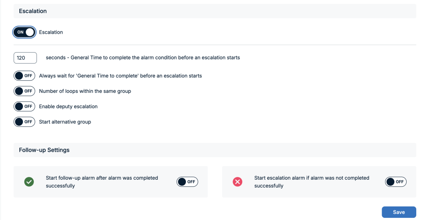
Task: Select the 'Start escalation alarm' description text
Action: click(x=312, y=182)
